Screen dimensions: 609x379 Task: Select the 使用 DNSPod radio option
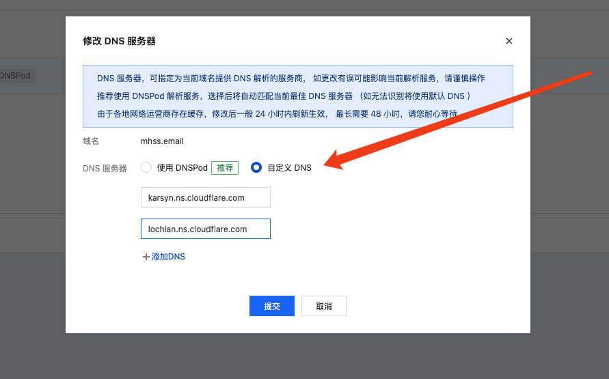point(146,167)
